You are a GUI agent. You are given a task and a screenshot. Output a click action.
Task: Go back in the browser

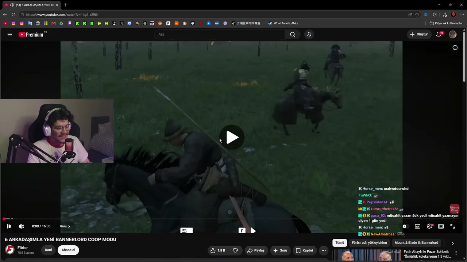(x=5, y=15)
